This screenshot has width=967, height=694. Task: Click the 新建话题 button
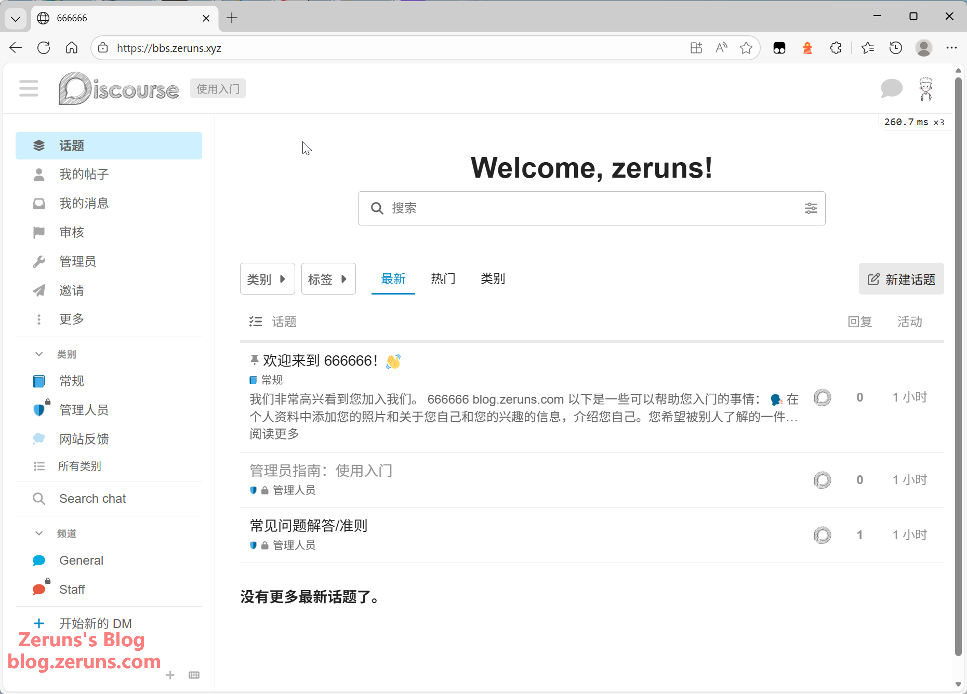pyautogui.click(x=901, y=279)
